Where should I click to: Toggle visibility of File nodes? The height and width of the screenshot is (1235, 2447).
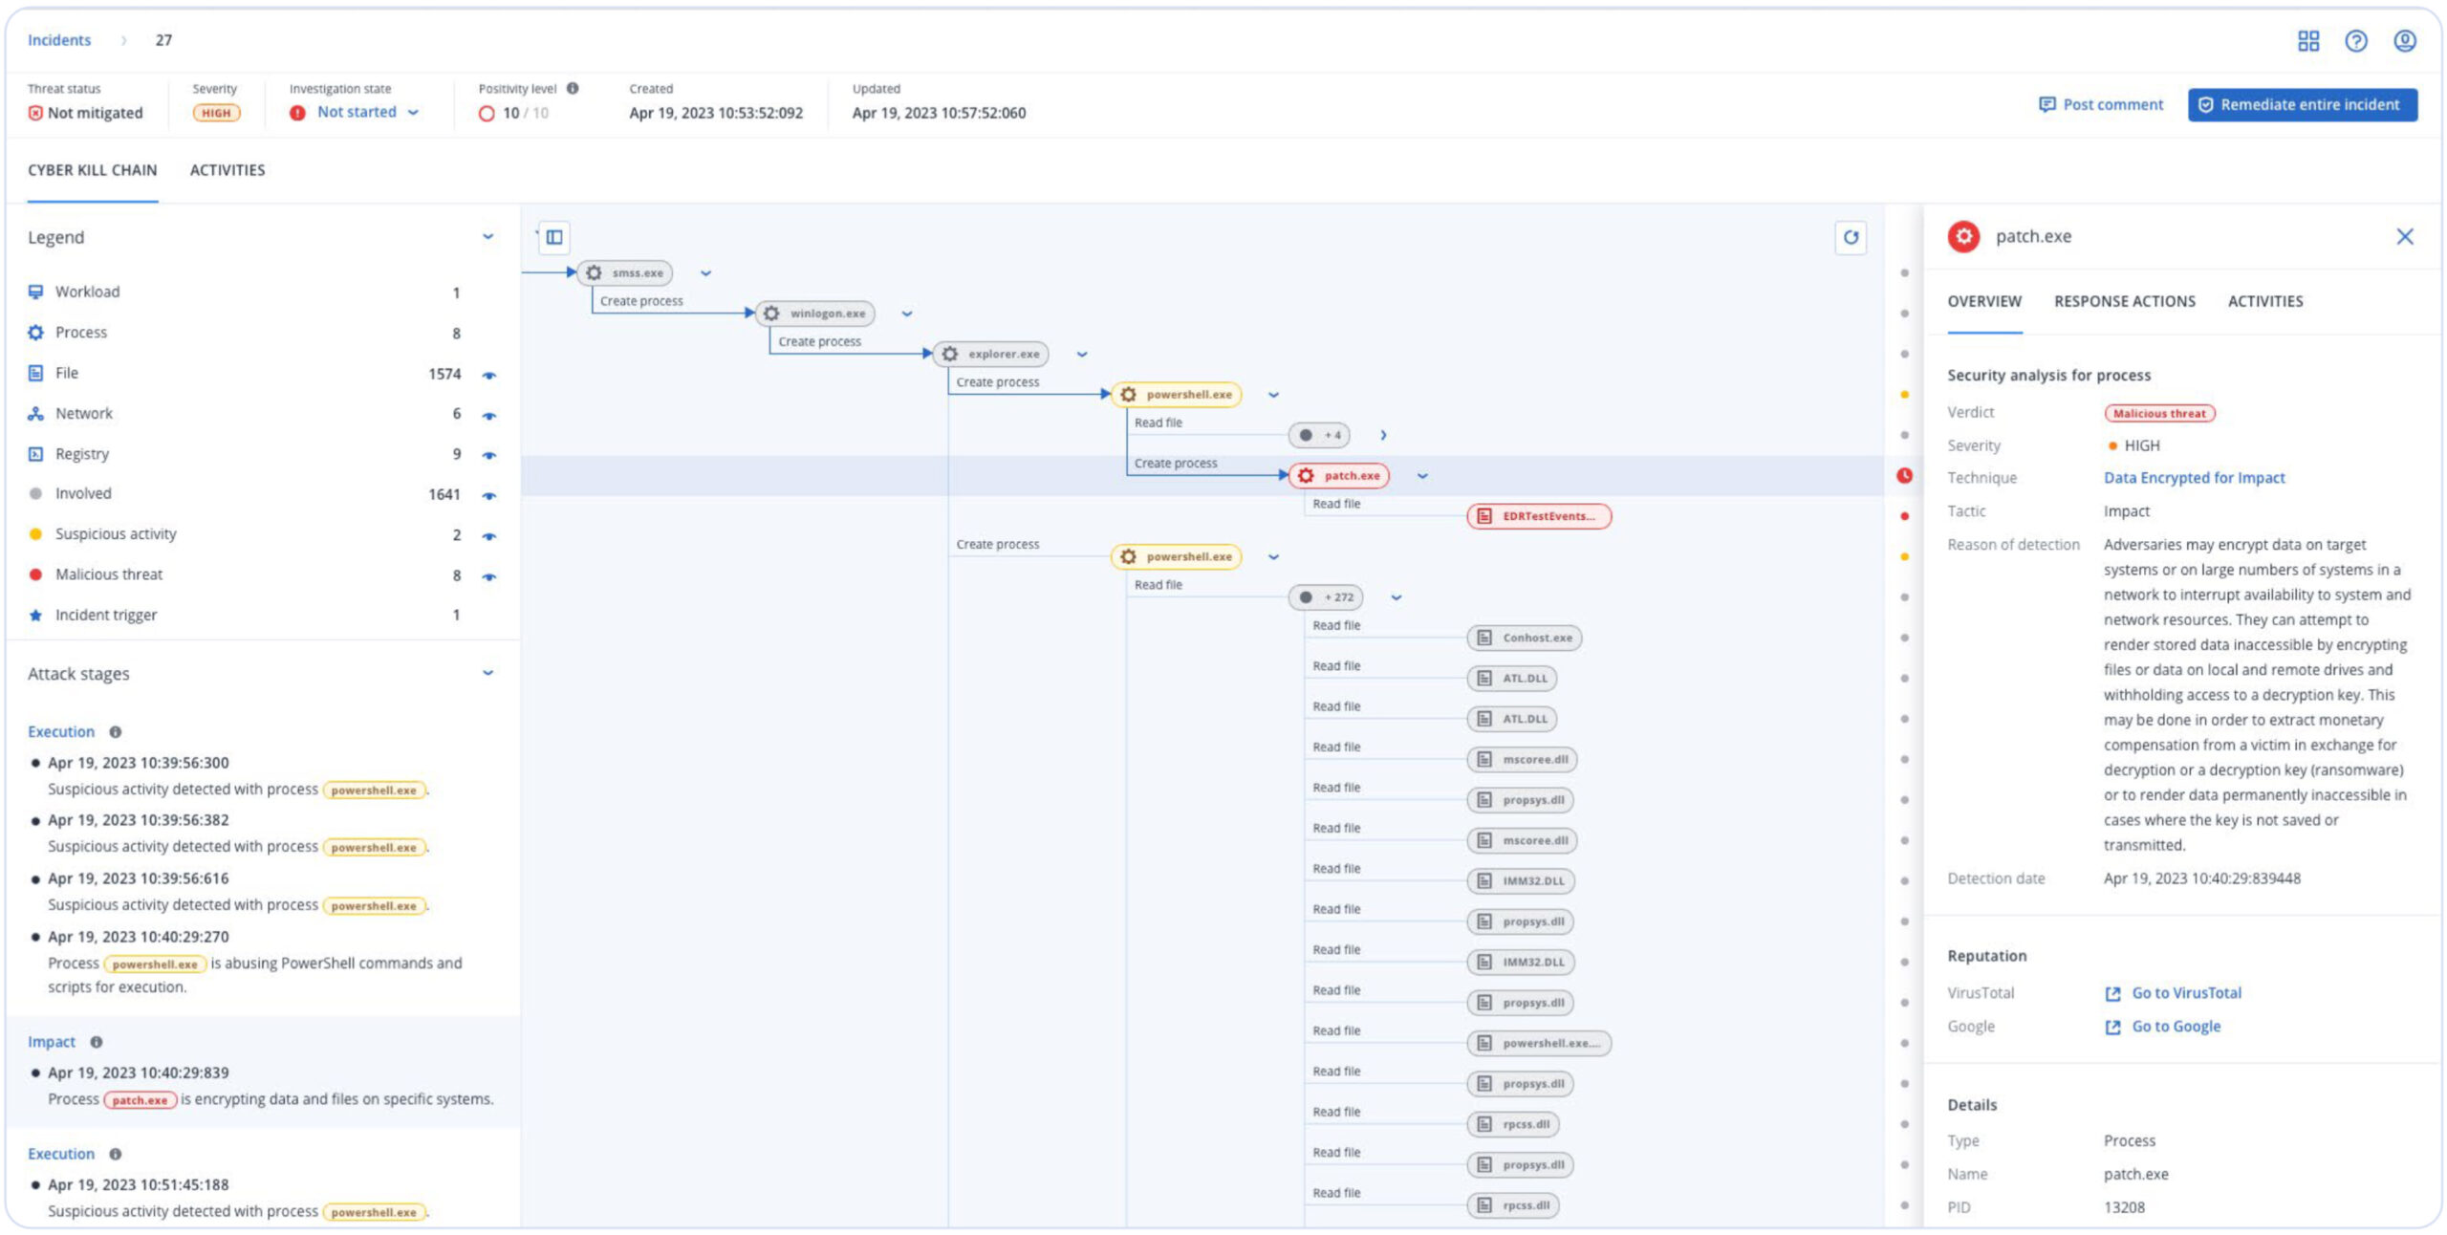point(489,375)
